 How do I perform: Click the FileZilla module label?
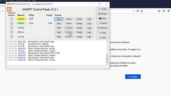pyautogui.click(x=21, y=28)
